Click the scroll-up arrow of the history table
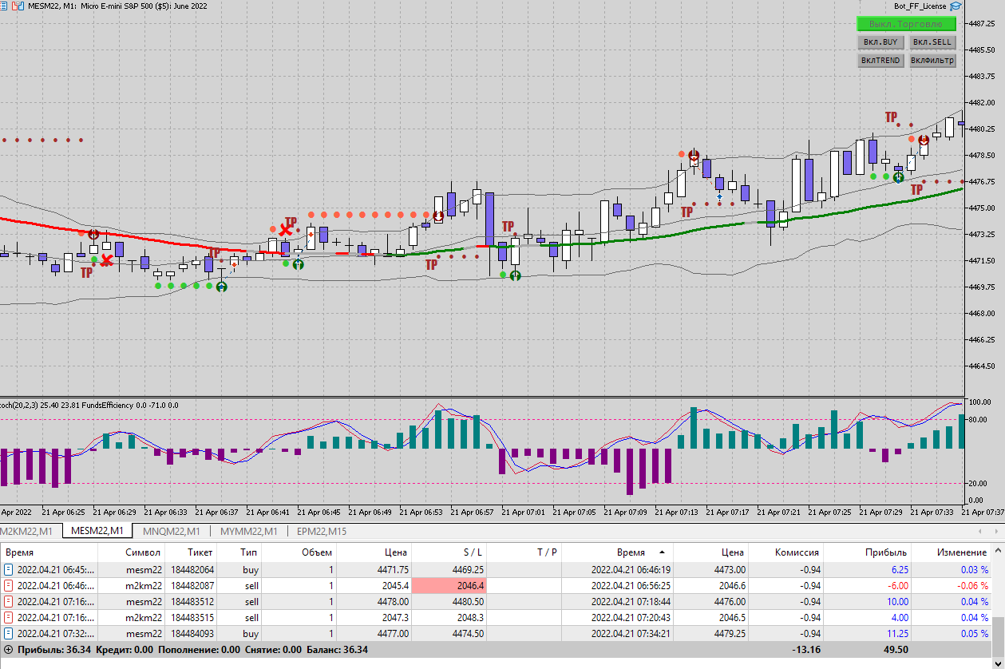 997,552
